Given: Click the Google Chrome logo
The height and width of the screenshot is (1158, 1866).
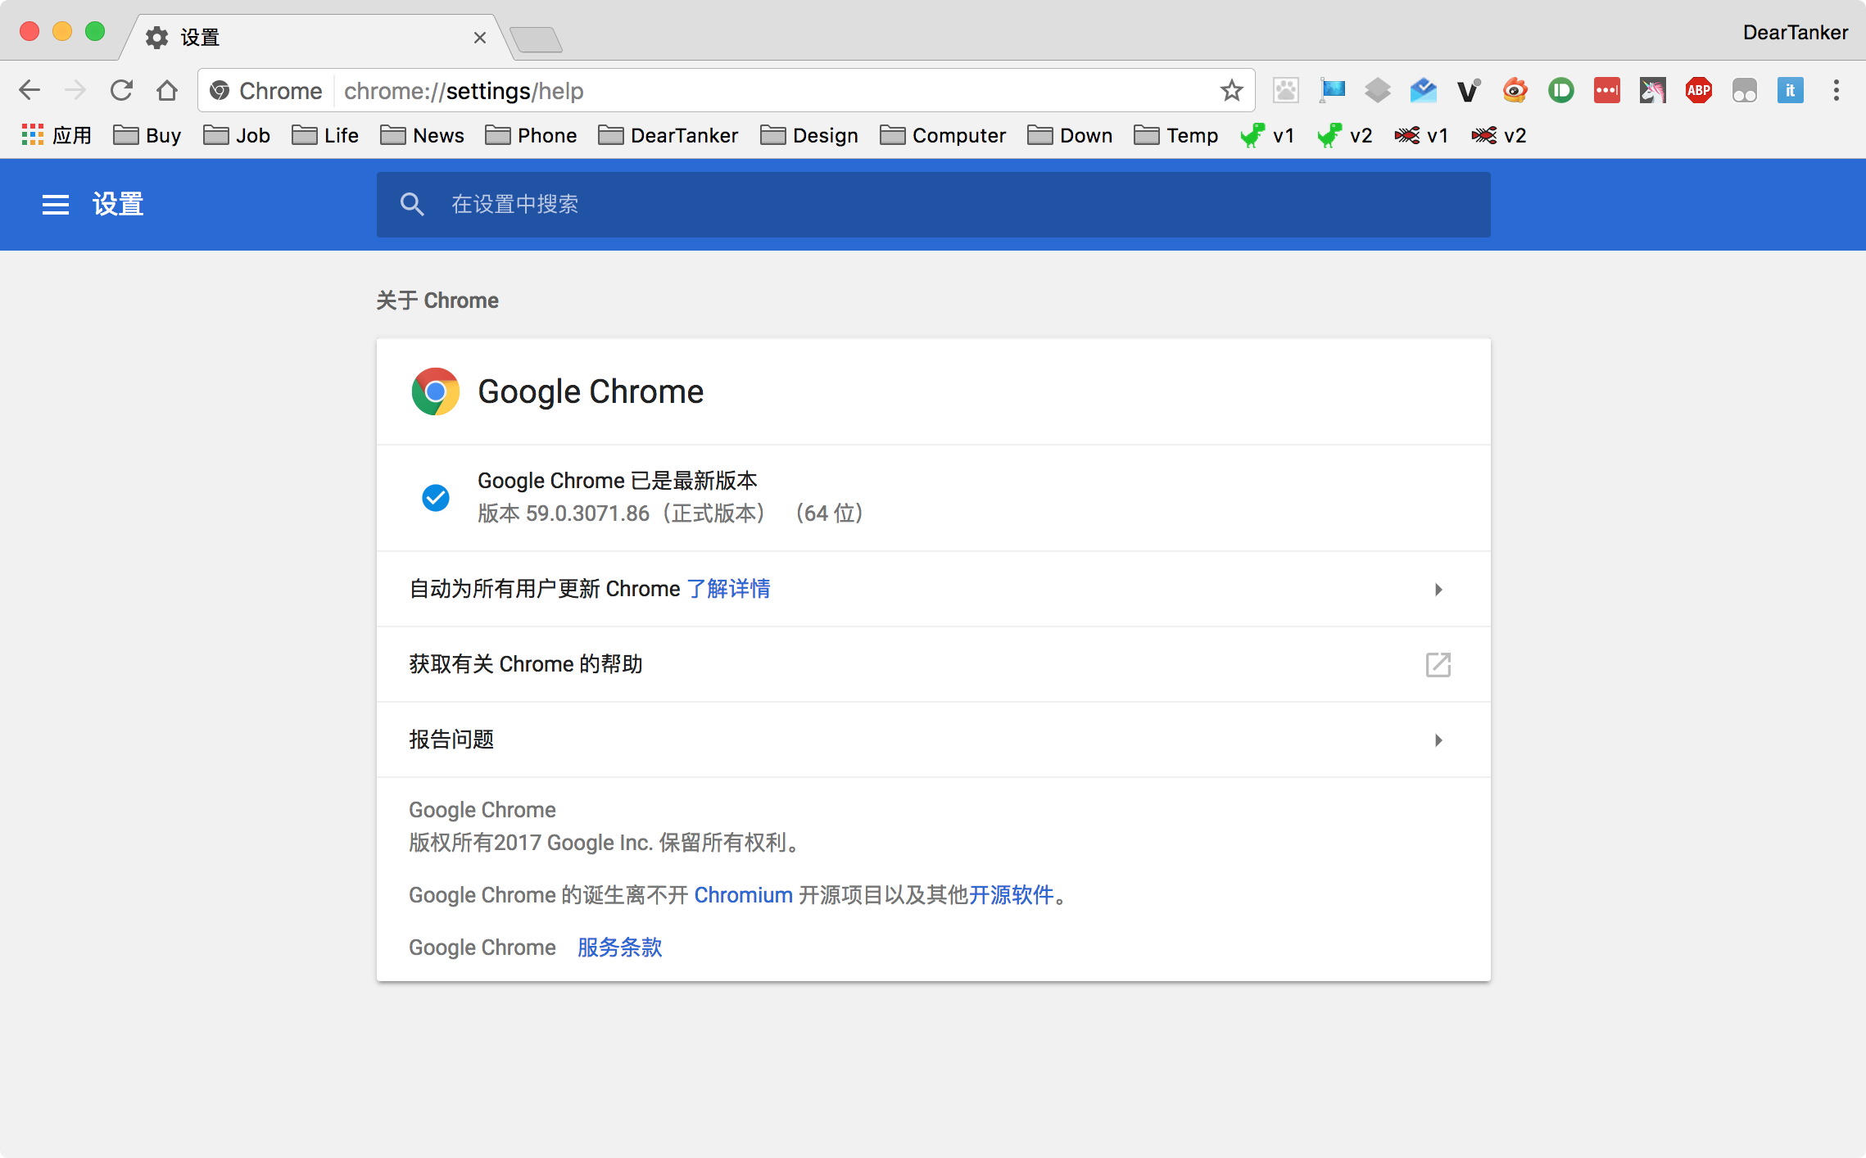Looking at the screenshot, I should (436, 391).
